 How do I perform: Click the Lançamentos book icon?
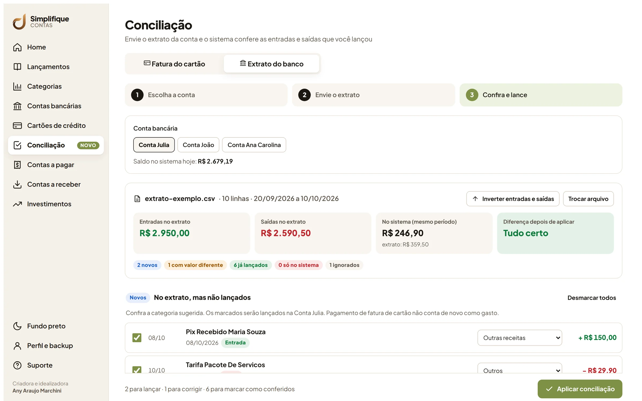pyautogui.click(x=17, y=67)
